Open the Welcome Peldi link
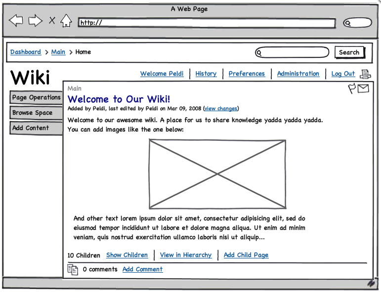381x292 pixels. point(162,74)
